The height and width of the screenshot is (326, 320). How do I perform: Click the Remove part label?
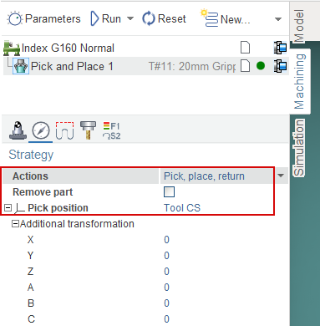43,192
